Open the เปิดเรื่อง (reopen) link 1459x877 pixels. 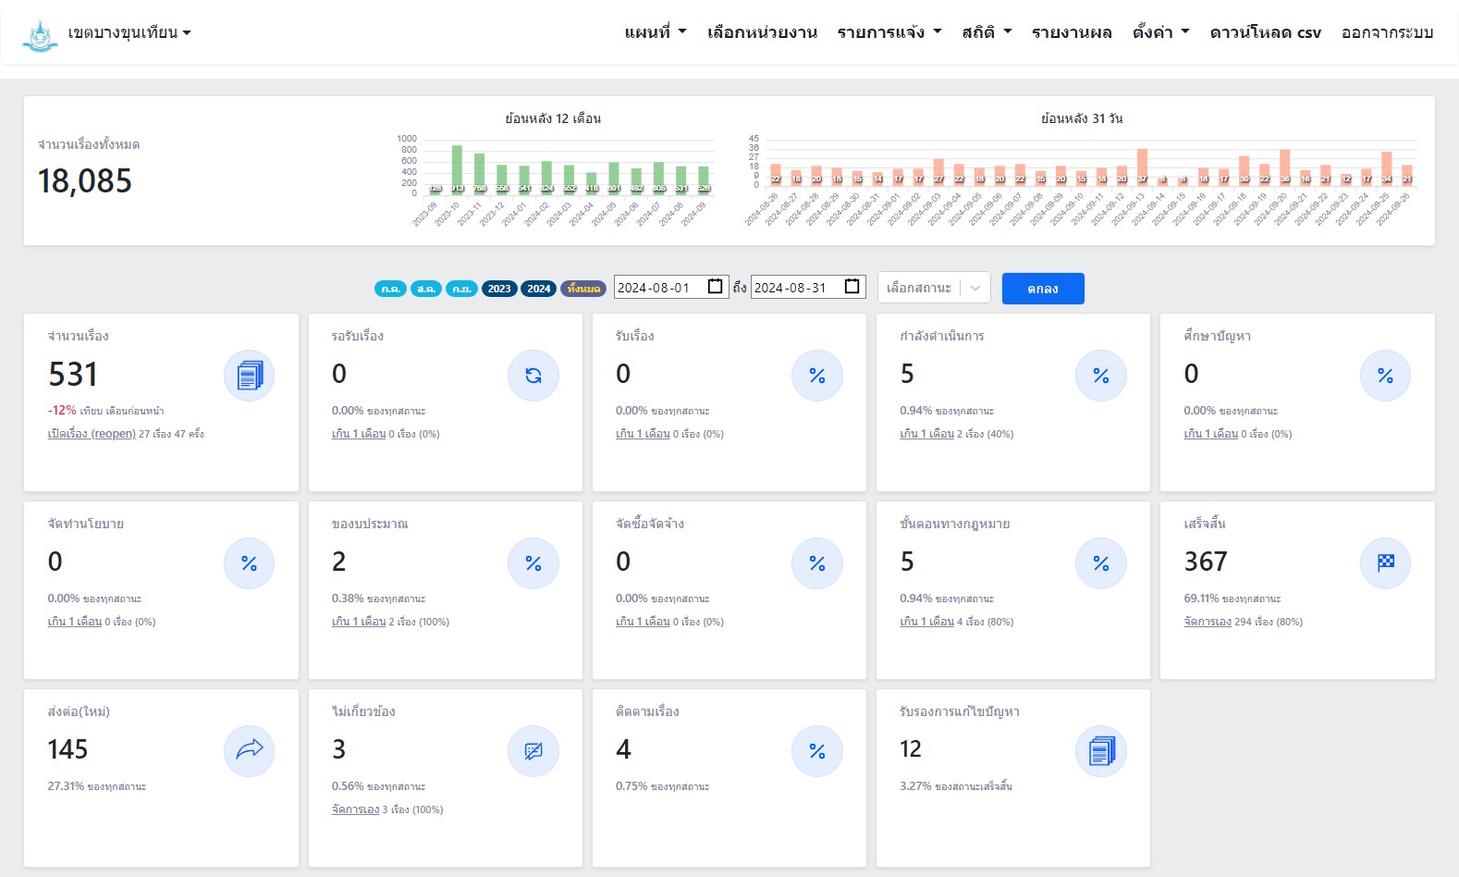pyautogui.click(x=92, y=434)
